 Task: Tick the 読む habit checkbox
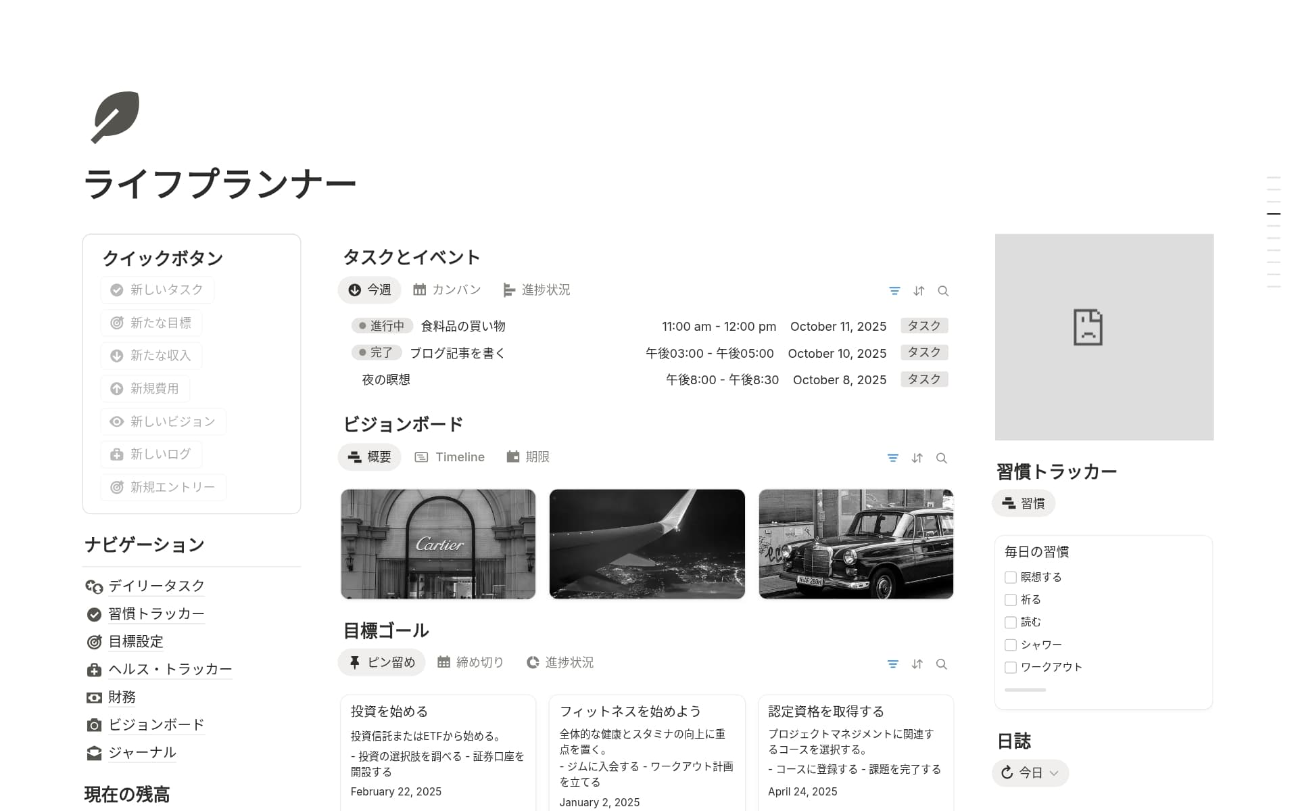1011,622
